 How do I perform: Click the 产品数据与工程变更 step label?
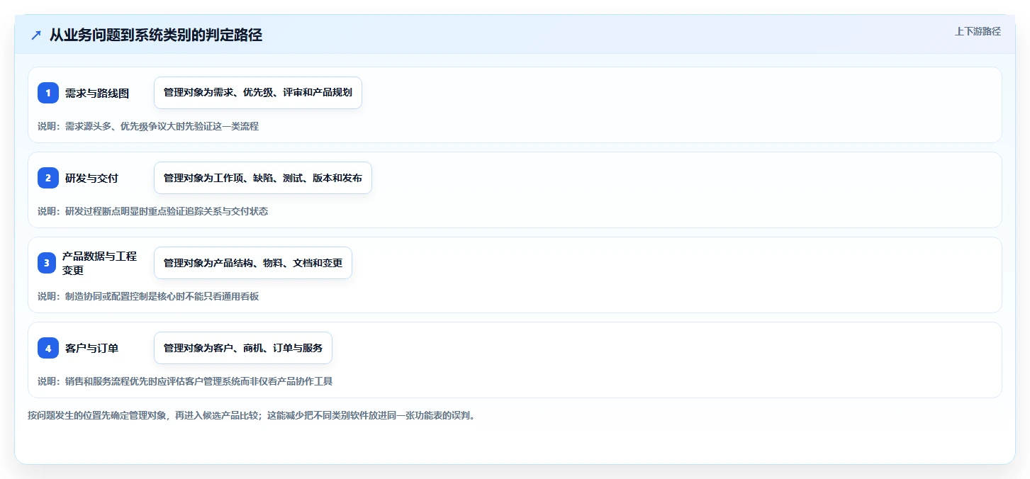[99, 263]
